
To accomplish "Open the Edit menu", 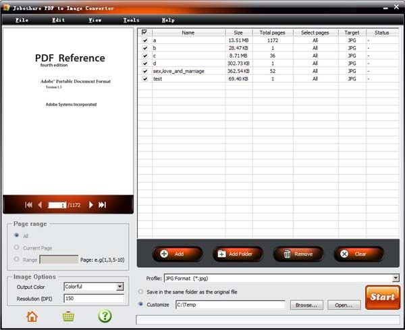I will point(58,20).
